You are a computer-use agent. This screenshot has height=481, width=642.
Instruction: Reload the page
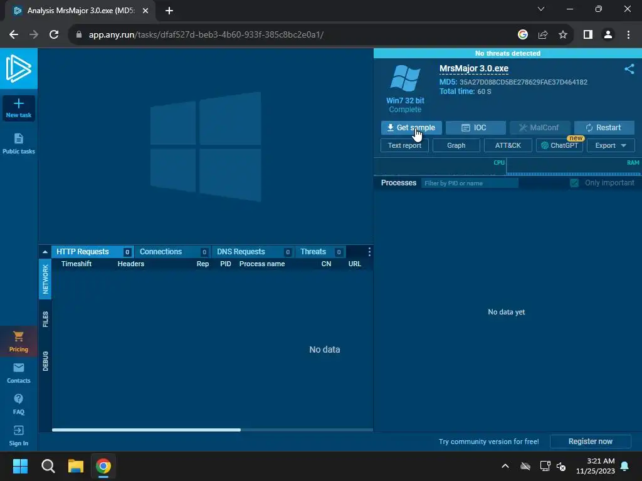tap(54, 35)
